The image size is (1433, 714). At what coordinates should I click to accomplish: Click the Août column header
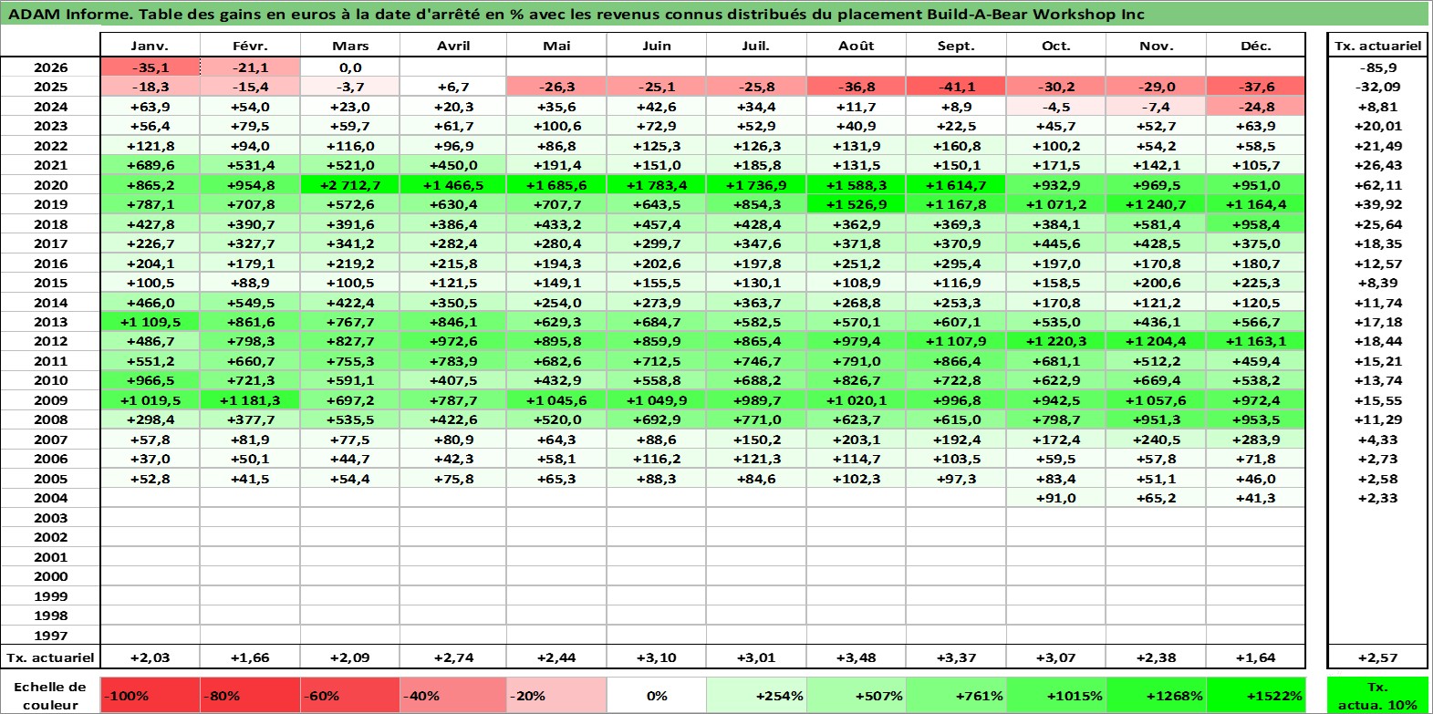click(x=856, y=46)
